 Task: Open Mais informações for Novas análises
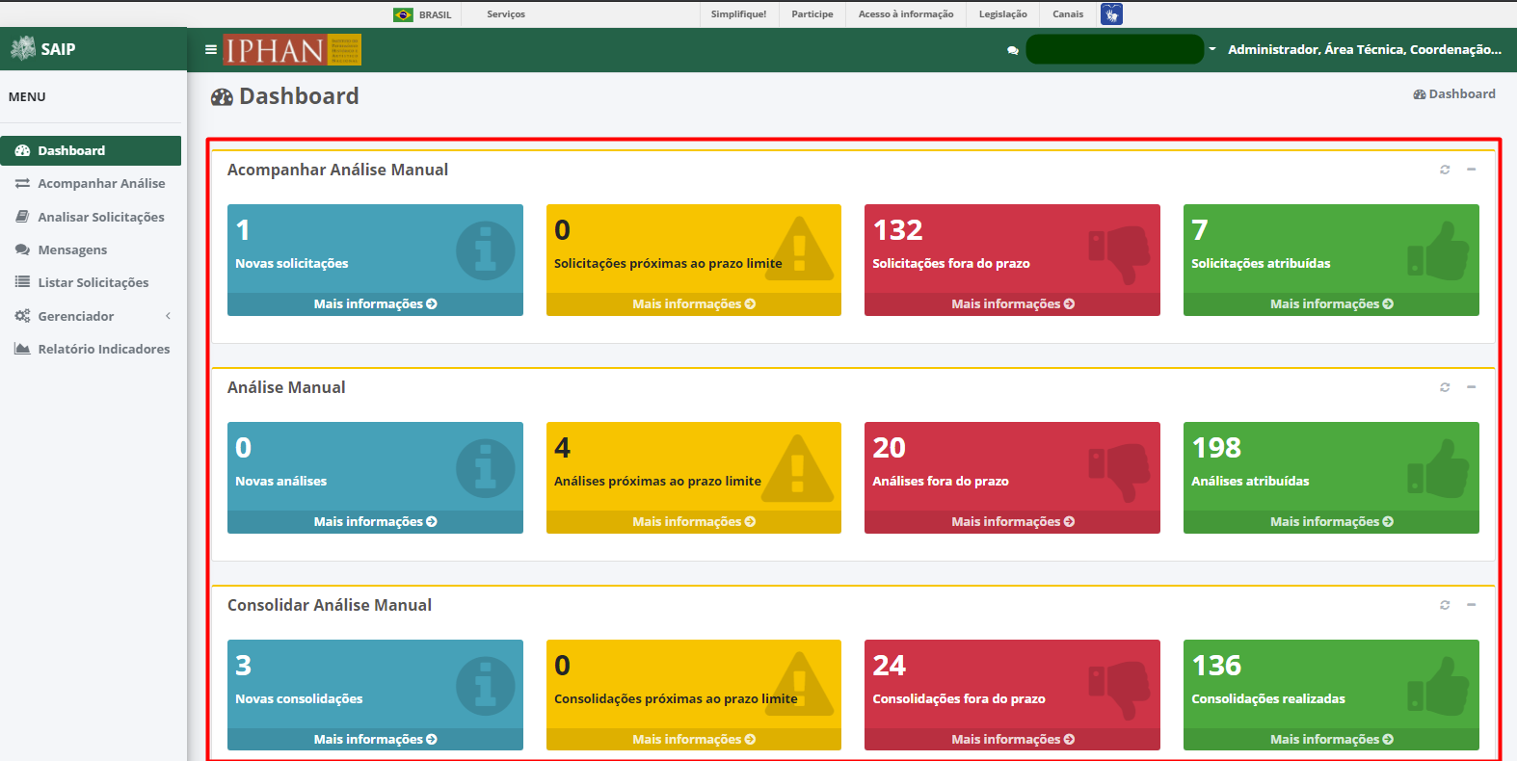(x=375, y=522)
